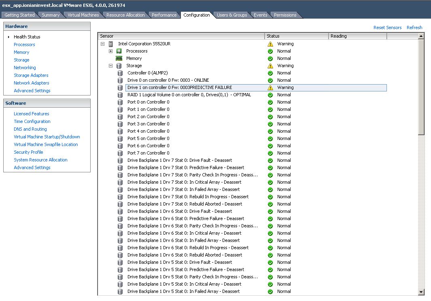Click the green check icon on Memory row

coord(270,59)
